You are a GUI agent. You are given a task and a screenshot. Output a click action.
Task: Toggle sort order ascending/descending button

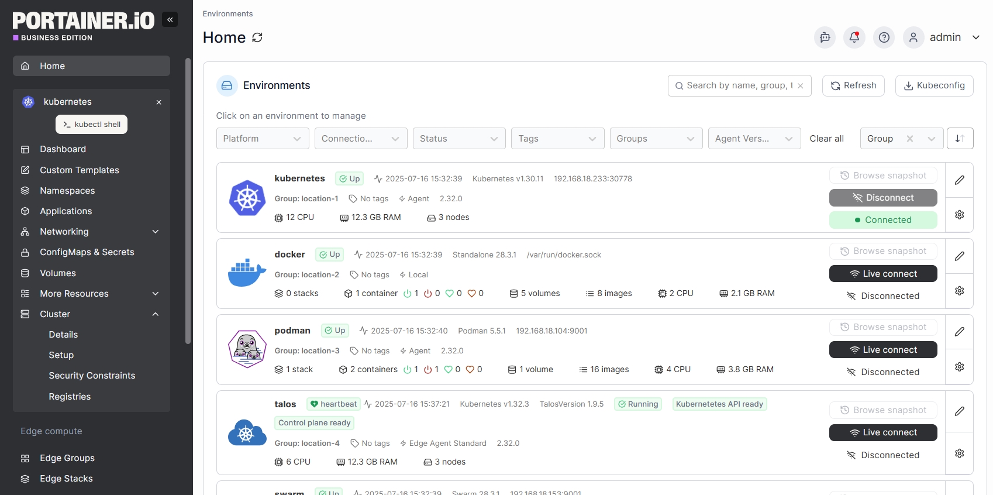pos(960,139)
